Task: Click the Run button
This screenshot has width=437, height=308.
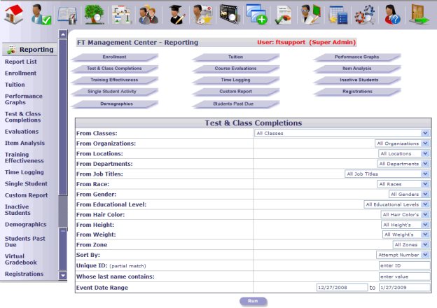Action: (253, 301)
